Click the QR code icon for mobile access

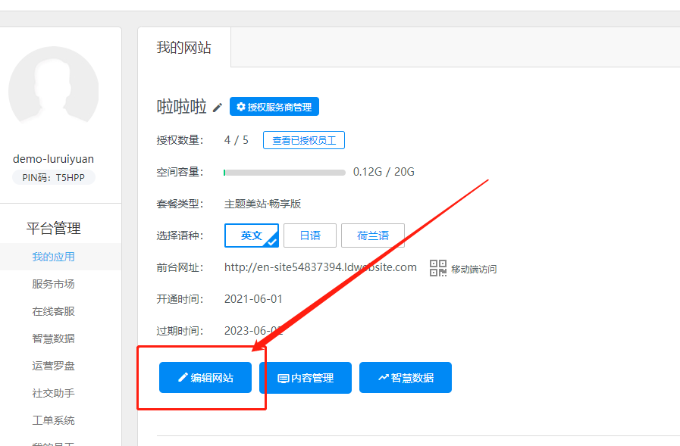[x=438, y=268]
